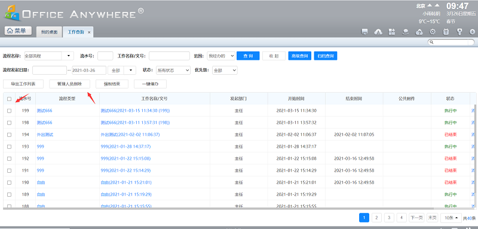Click the 强制结束 button

click(x=112, y=84)
